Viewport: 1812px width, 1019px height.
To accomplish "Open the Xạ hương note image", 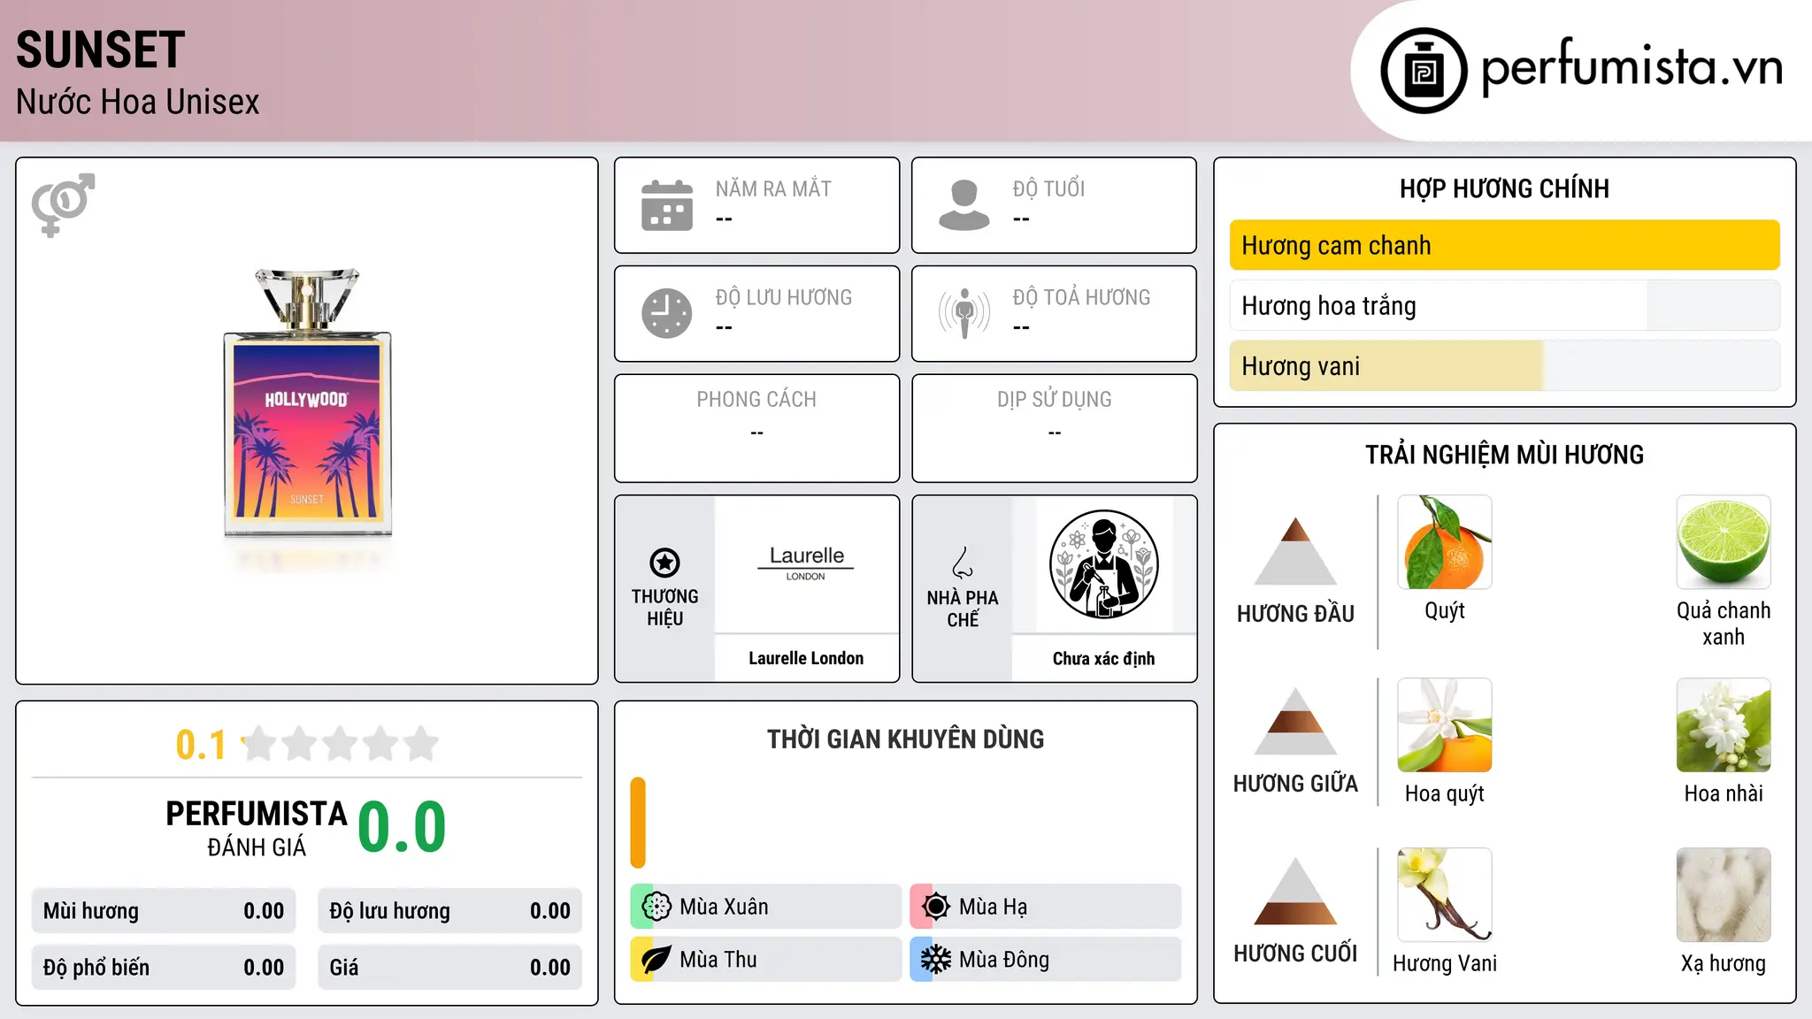I will click(1724, 895).
